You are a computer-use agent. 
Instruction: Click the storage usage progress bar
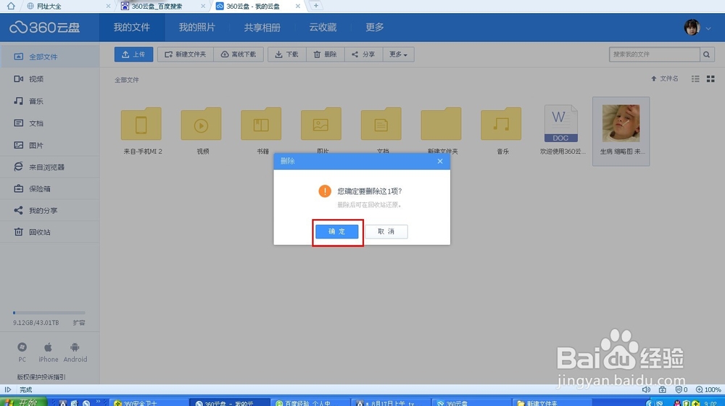(49, 313)
